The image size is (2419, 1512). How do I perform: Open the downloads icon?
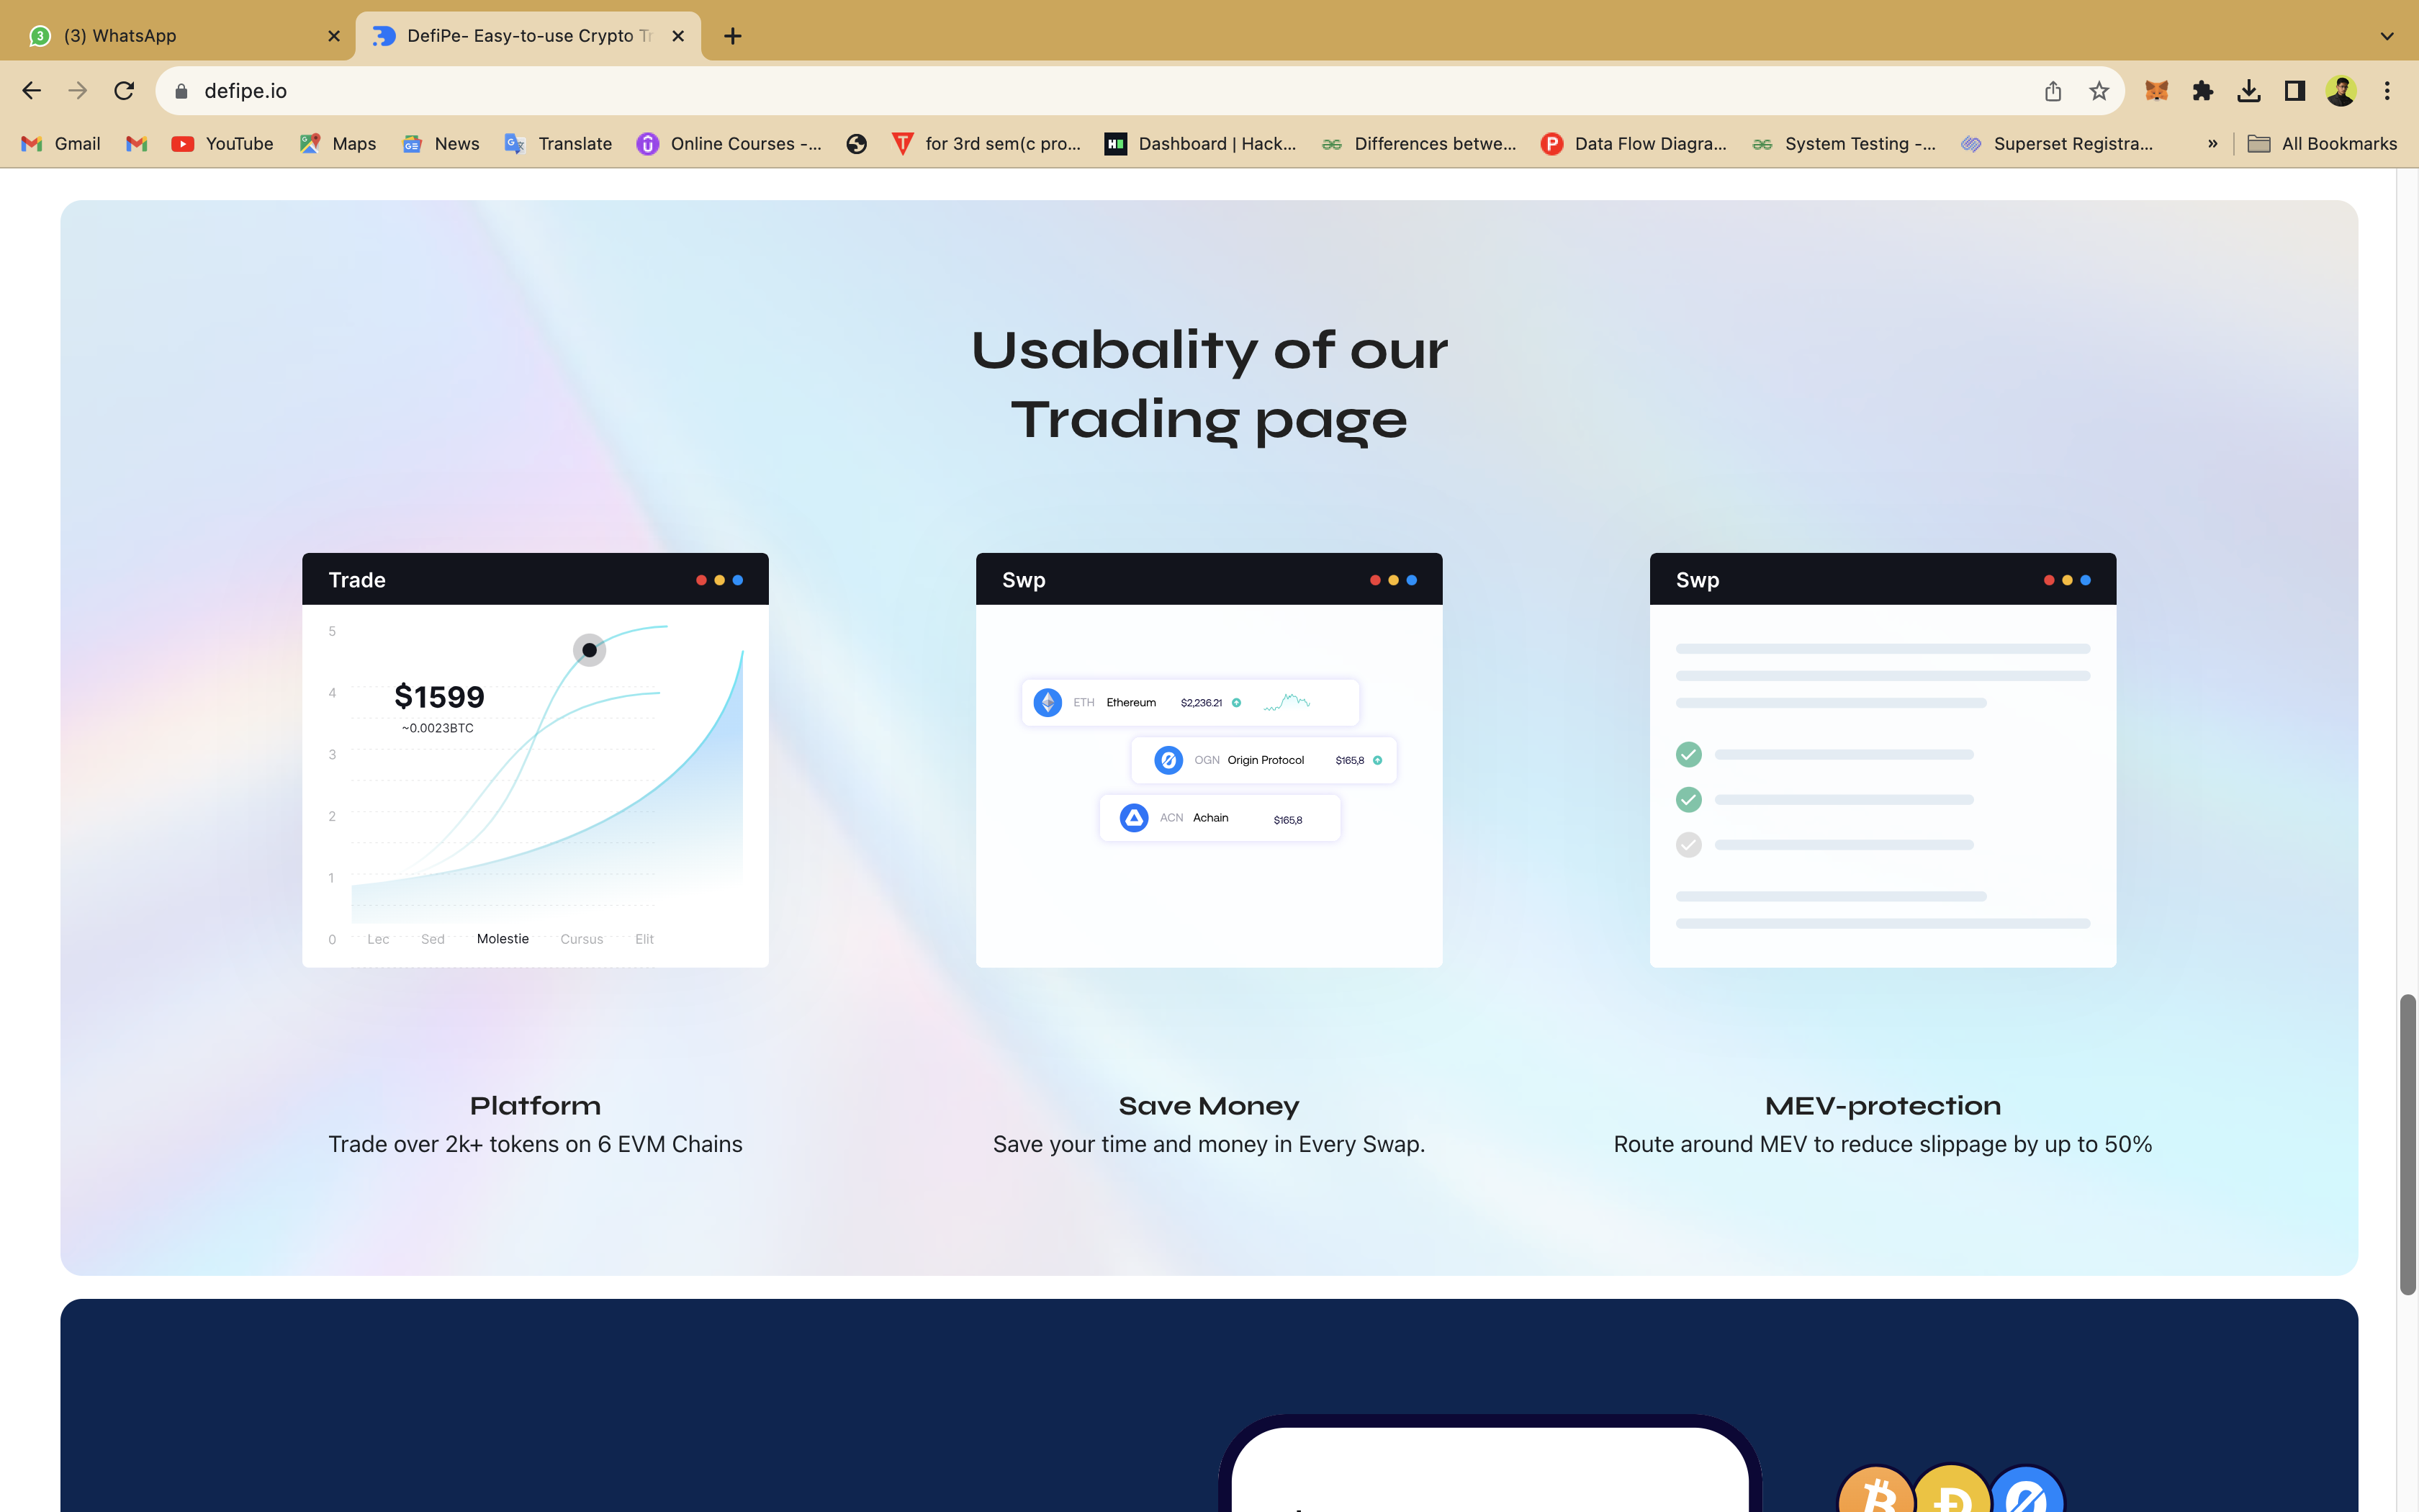[2249, 91]
